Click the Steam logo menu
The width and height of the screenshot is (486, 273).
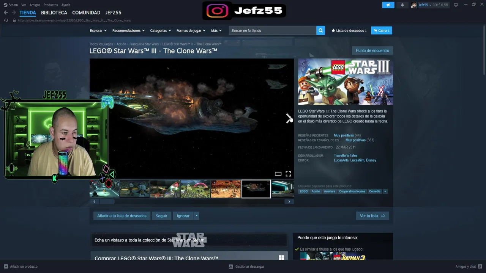(11, 5)
